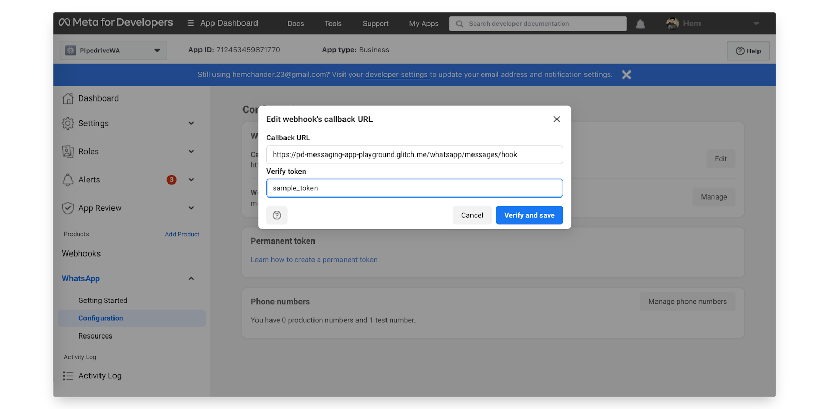Click the Verify and save button
This screenshot has width=829, height=409.
tap(529, 215)
